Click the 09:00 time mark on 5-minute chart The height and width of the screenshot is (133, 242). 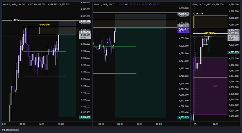pyautogui.click(x=61, y=124)
